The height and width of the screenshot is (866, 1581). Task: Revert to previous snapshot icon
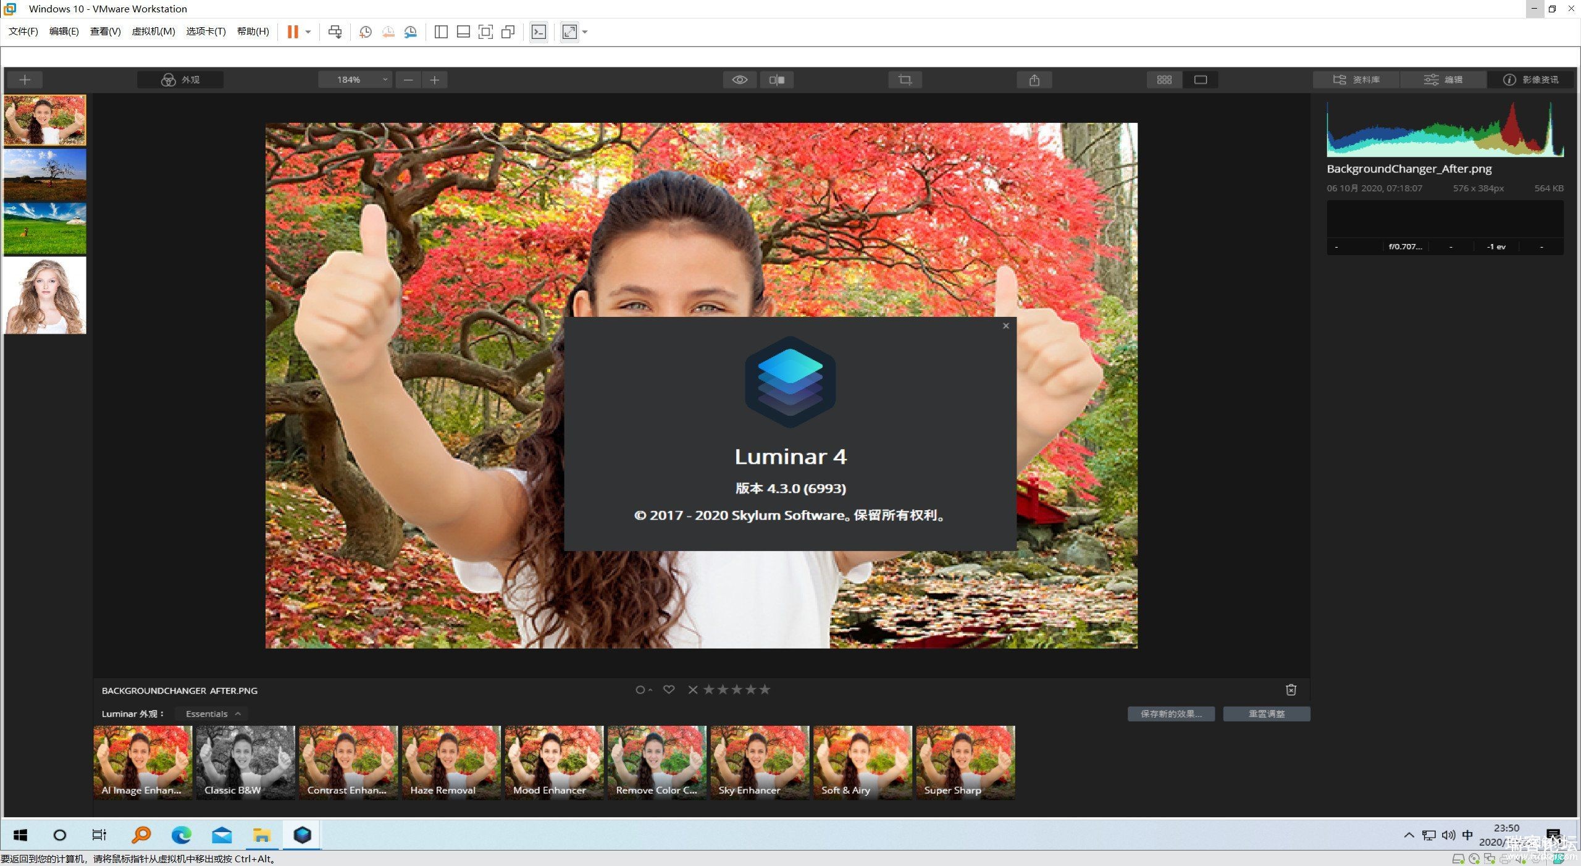pyautogui.click(x=388, y=32)
